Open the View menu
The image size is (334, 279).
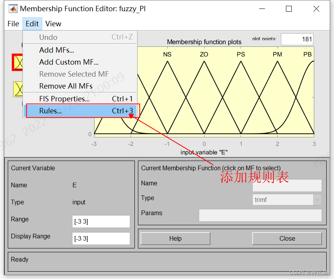pos(53,24)
